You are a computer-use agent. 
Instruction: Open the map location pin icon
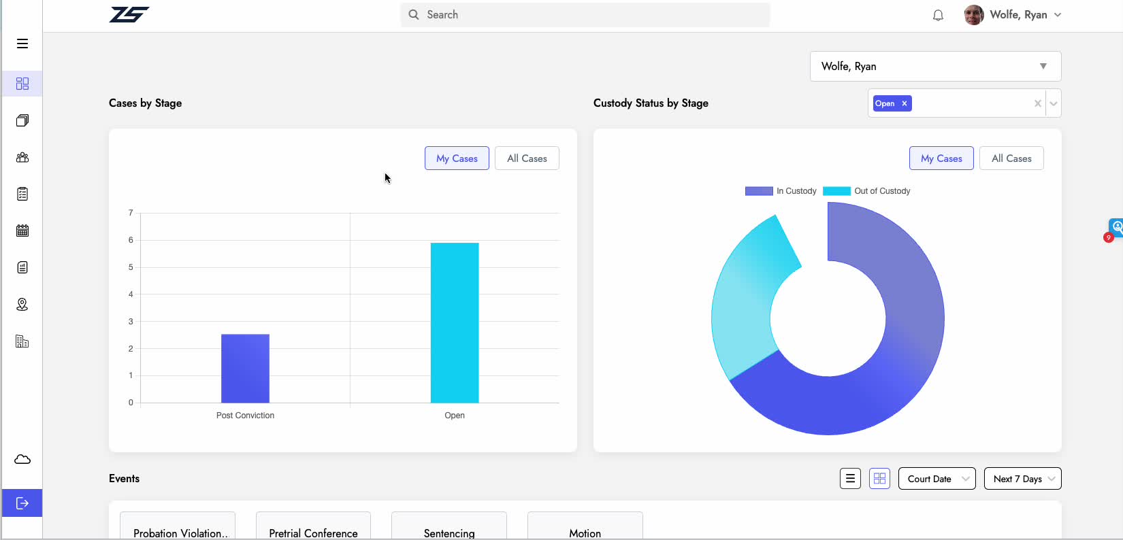click(x=22, y=304)
